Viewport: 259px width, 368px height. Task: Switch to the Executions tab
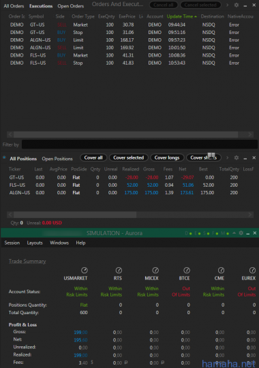click(x=41, y=6)
